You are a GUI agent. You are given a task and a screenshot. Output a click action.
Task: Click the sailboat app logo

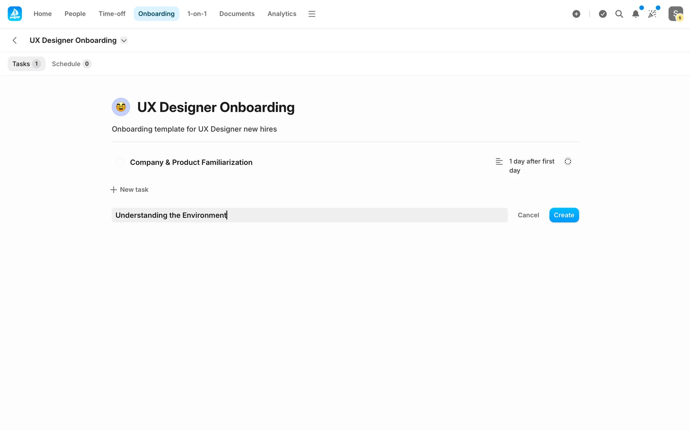[15, 14]
